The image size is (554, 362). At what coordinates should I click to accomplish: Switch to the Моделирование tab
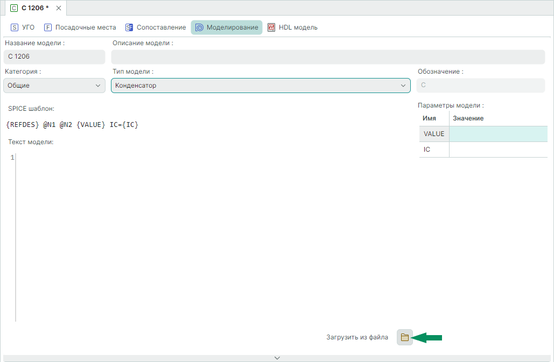pyautogui.click(x=227, y=27)
